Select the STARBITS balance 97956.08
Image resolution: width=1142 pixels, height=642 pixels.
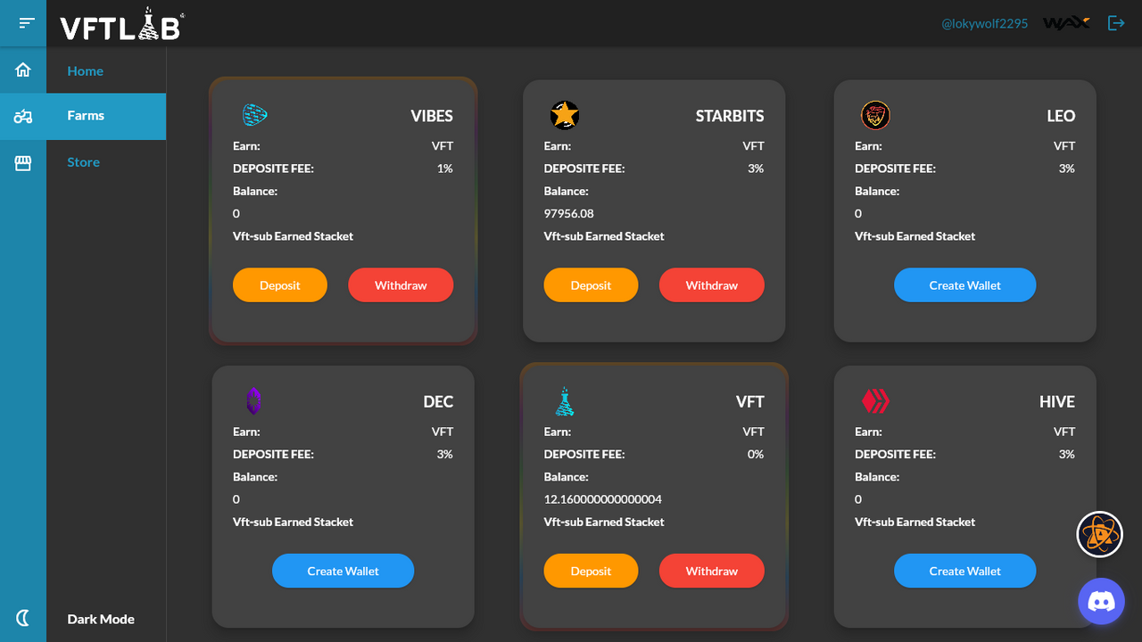(569, 213)
